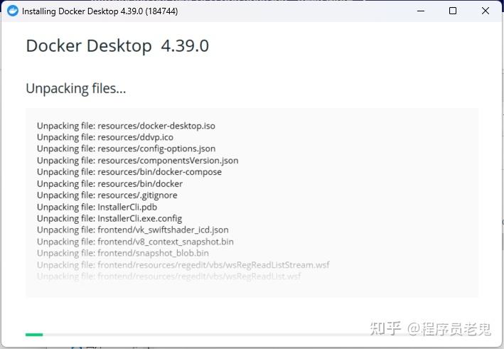The width and height of the screenshot is (504, 349).
Task: Select the faded wsRegReadList.wsf log line
Action: click(x=169, y=276)
